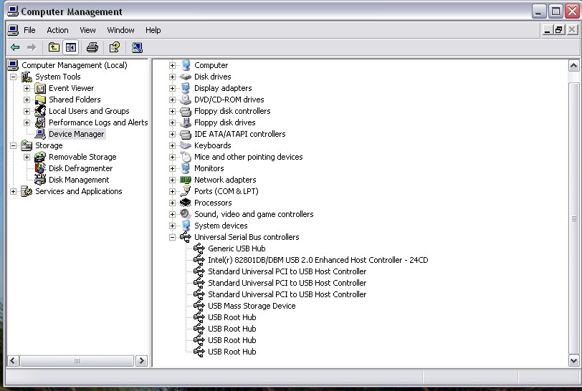This screenshot has width=582, height=391.
Task: Expand the IDE ATA/ATAPI controllers category
Action: click(172, 135)
